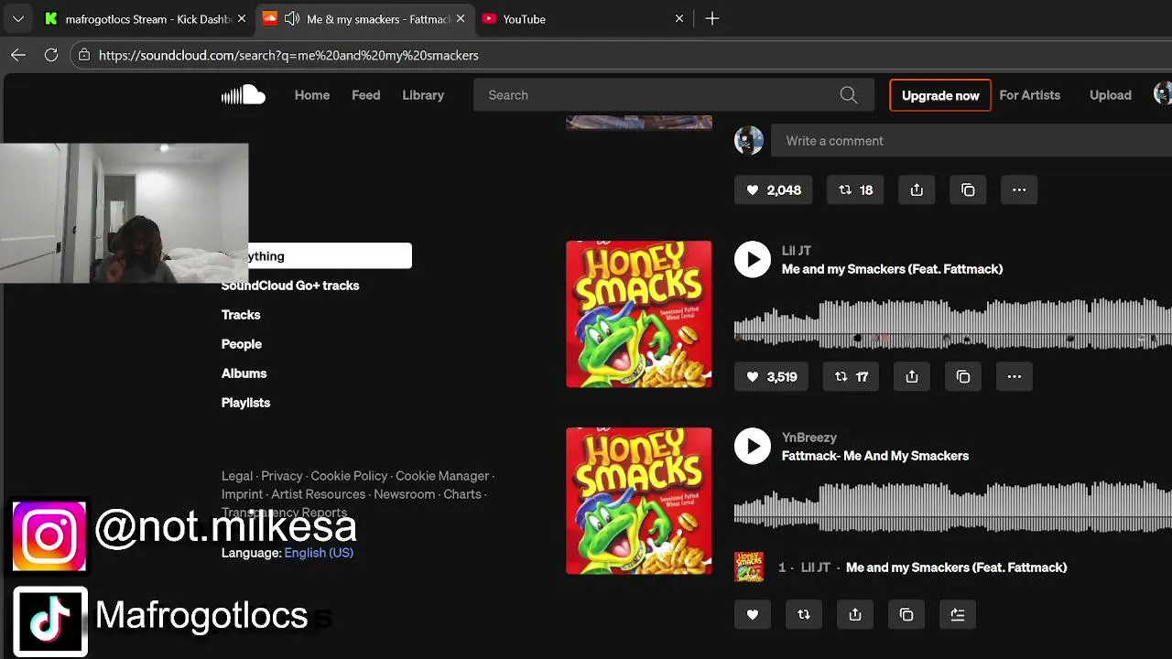Like the track with 2,048 likes
1172x659 pixels.
point(773,190)
